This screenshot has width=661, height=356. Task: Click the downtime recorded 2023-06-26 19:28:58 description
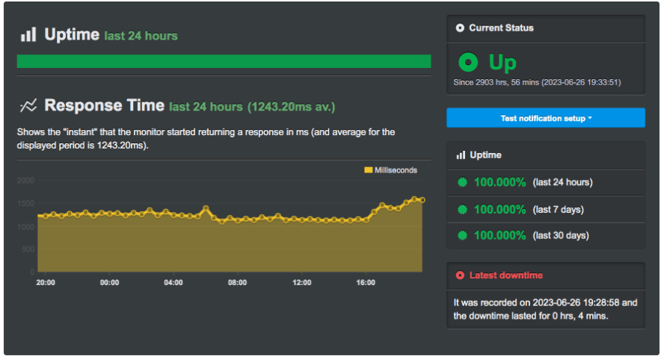[545, 309]
